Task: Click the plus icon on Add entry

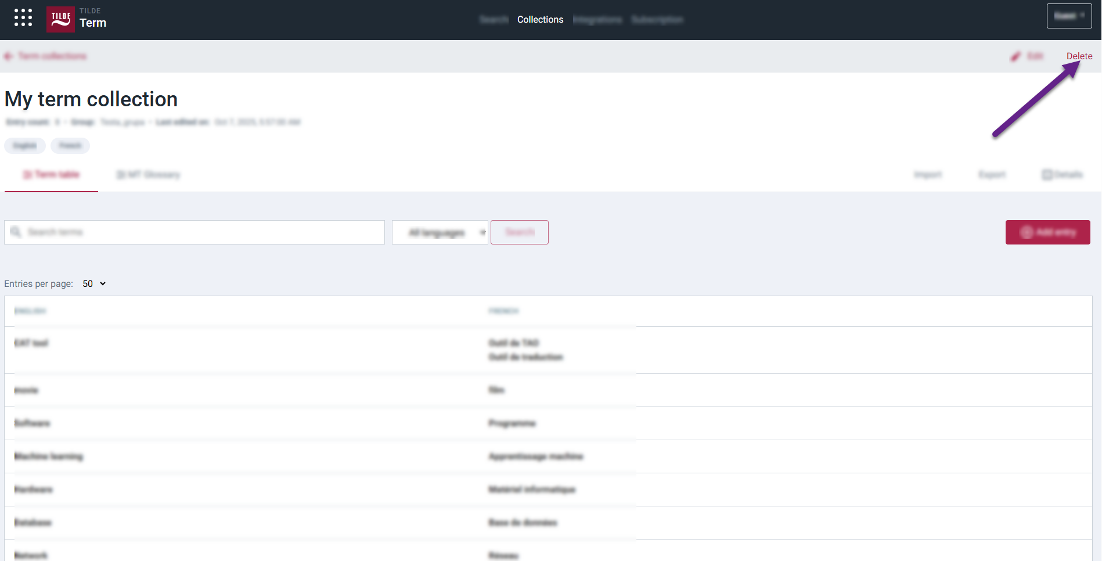Action: pos(1027,232)
